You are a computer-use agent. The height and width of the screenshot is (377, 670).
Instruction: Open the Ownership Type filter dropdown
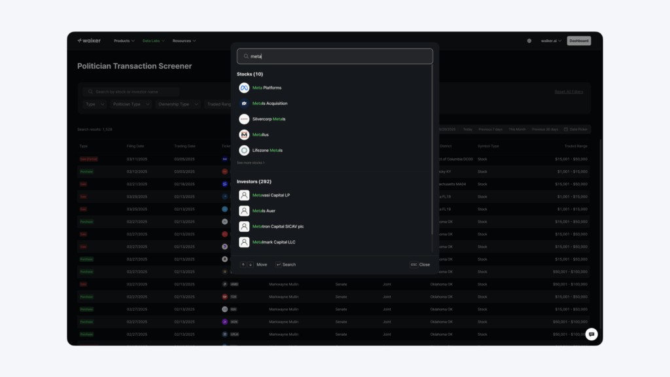point(178,104)
